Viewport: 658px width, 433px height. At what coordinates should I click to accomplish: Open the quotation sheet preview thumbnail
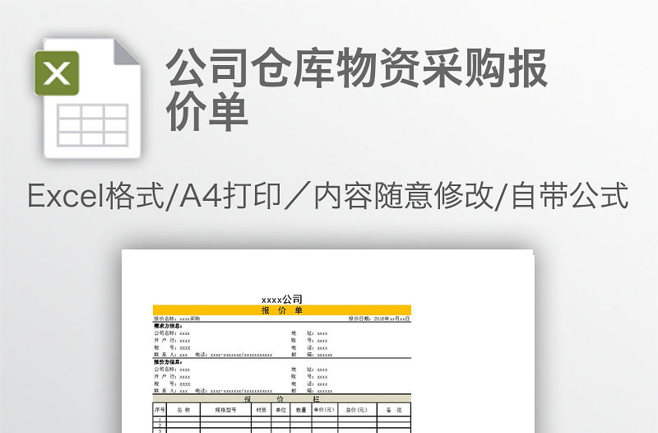(x=327, y=341)
